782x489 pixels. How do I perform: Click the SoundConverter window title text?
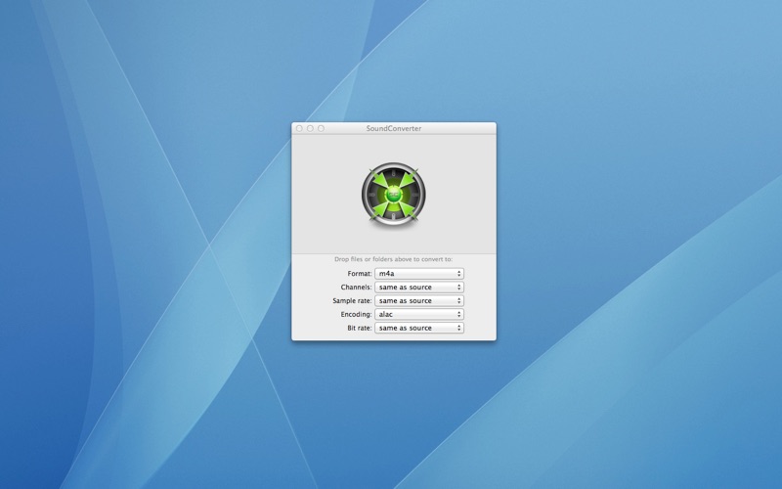pyautogui.click(x=394, y=128)
